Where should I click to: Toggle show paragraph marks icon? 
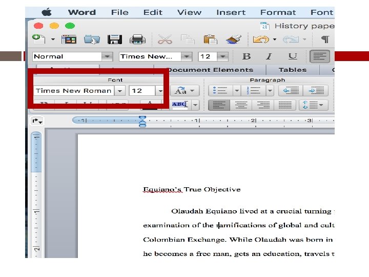(325, 39)
